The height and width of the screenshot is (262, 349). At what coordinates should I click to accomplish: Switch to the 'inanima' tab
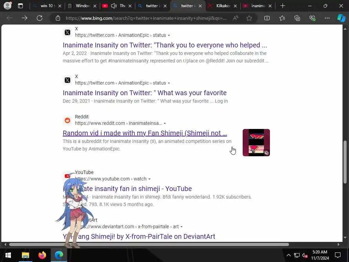click(x=258, y=6)
